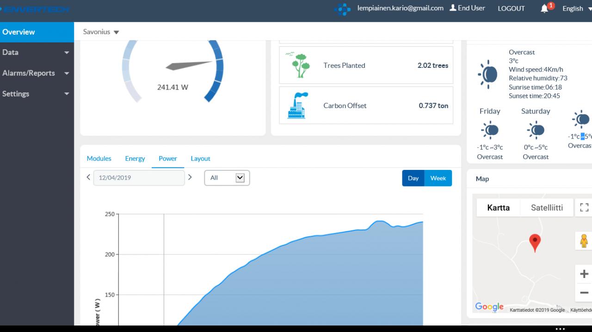Click the date field showing 12/04/2019
The height and width of the screenshot is (332, 592).
point(139,178)
